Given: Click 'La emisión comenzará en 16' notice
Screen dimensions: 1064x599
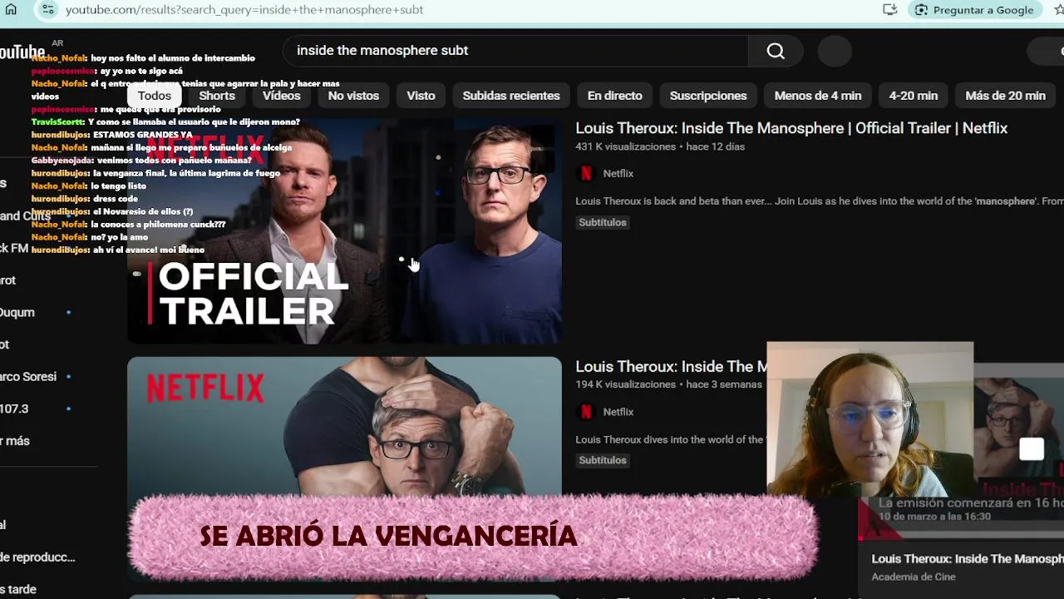Looking at the screenshot, I should click(x=971, y=503).
